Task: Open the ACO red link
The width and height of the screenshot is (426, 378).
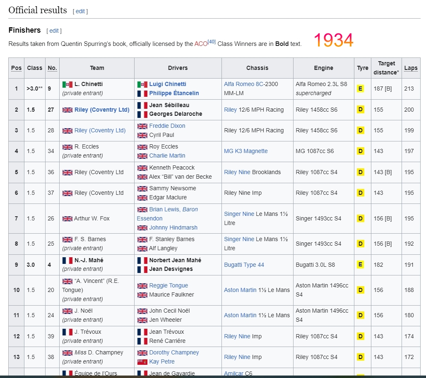Action: tap(201, 44)
